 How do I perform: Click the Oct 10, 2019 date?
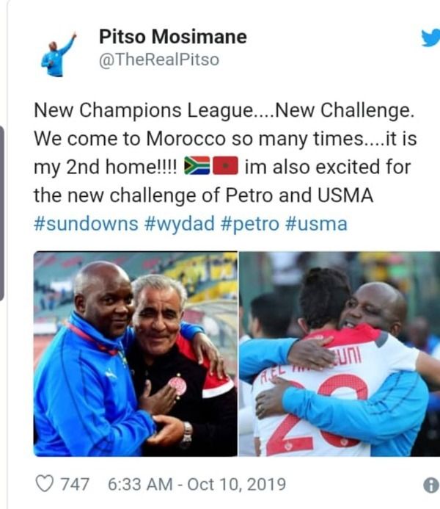(237, 484)
